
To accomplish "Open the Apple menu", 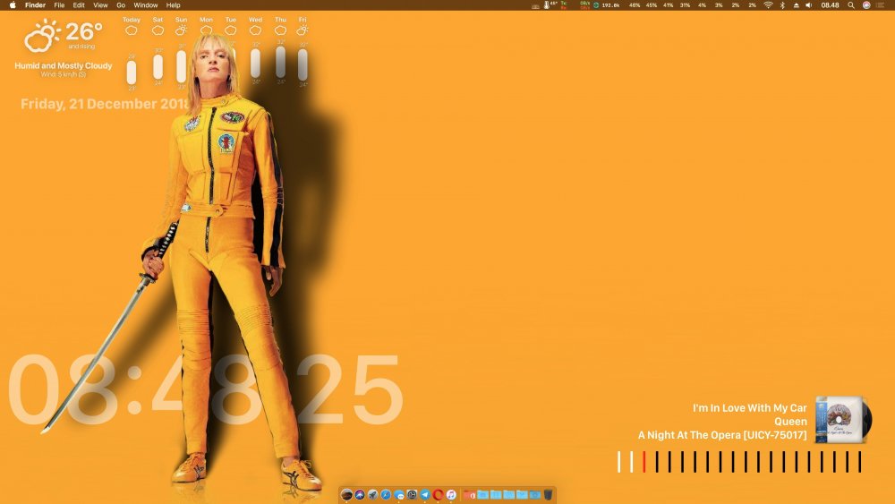I will [13, 5].
